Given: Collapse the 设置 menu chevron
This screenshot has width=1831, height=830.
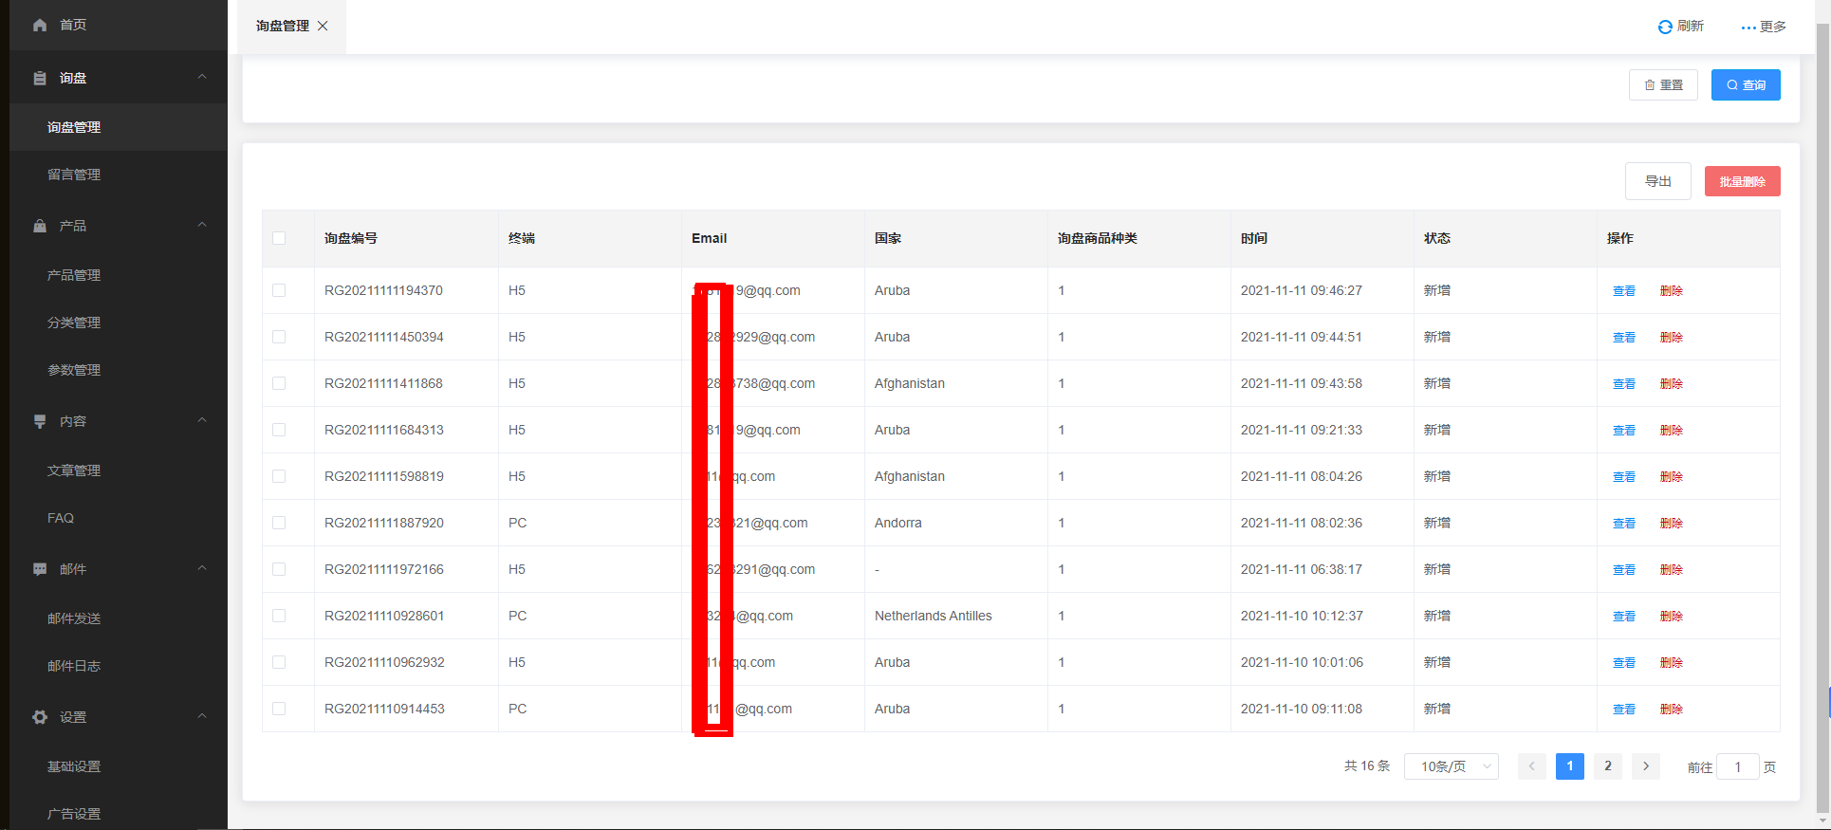Looking at the screenshot, I should [202, 716].
